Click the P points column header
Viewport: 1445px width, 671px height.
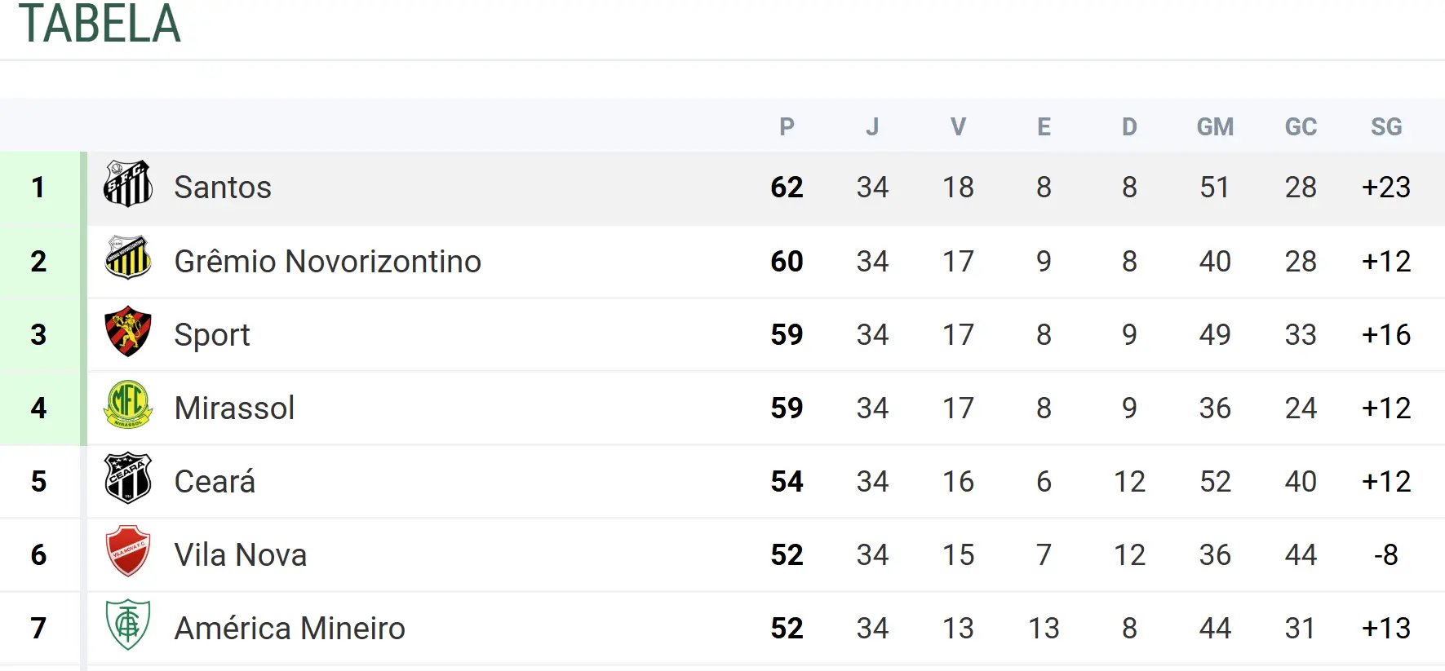[787, 127]
